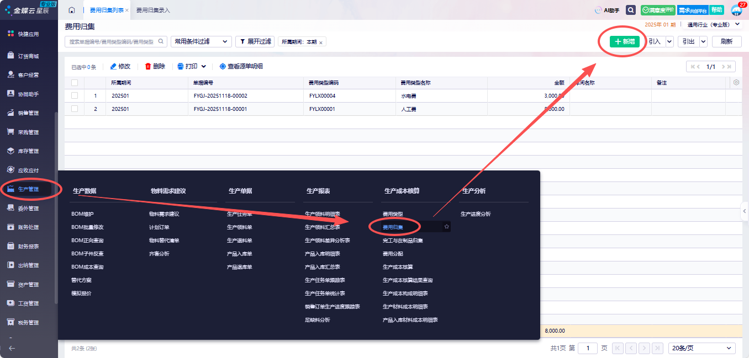Select 费用分配 from production cost menu
749x358 pixels.
coord(393,254)
